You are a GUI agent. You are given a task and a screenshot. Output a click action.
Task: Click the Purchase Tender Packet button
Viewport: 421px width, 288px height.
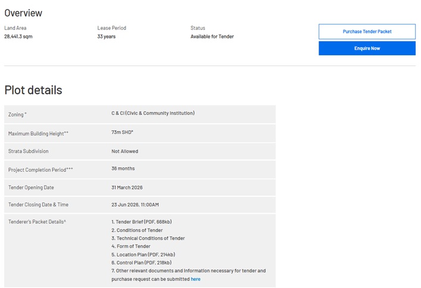point(367,32)
